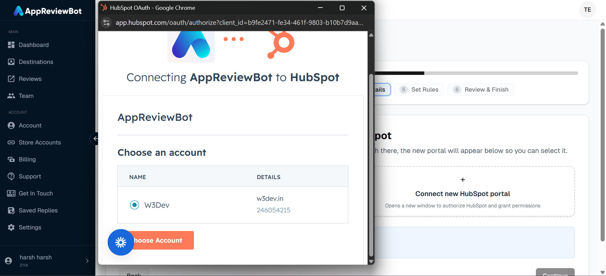This screenshot has width=606, height=276.
Task: Click the Reviews pencil icon
Action: [11, 79]
